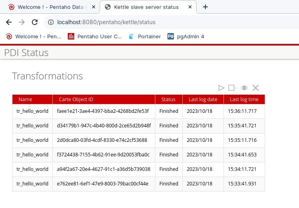Click the Transformations section heading
Image resolution: width=299 pixels, height=208 pixels.
(48, 76)
